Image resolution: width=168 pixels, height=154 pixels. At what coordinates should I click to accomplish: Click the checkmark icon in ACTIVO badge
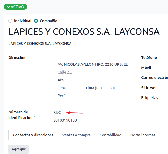click(9, 7)
